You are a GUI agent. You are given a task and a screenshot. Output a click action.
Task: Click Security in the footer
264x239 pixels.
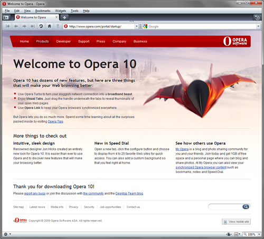89,207
